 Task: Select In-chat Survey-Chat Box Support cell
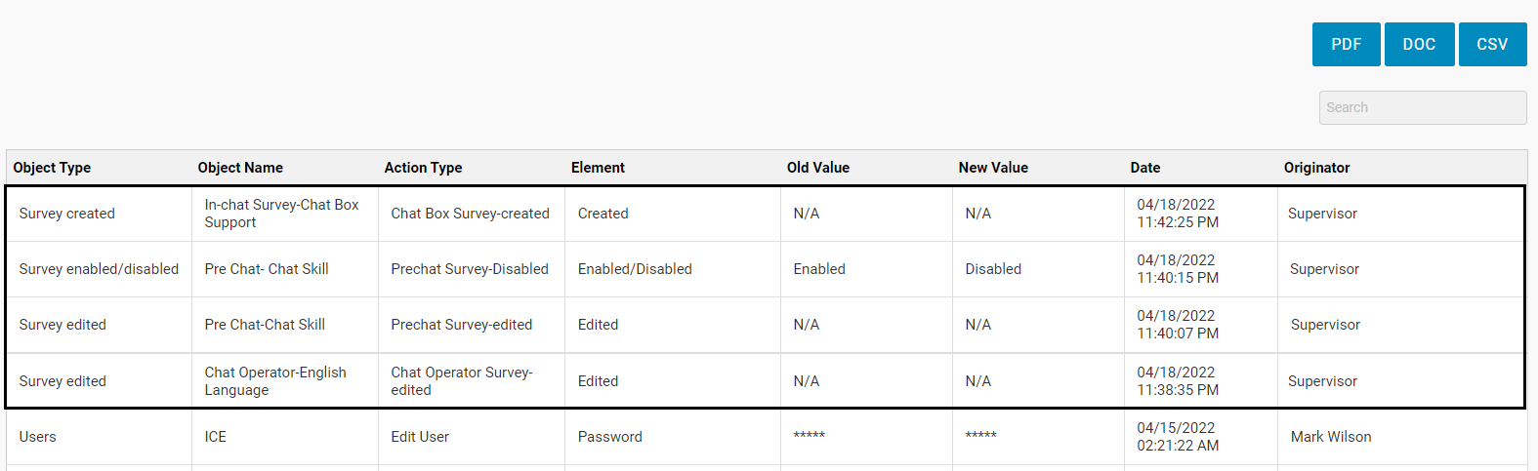pyautogui.click(x=281, y=214)
